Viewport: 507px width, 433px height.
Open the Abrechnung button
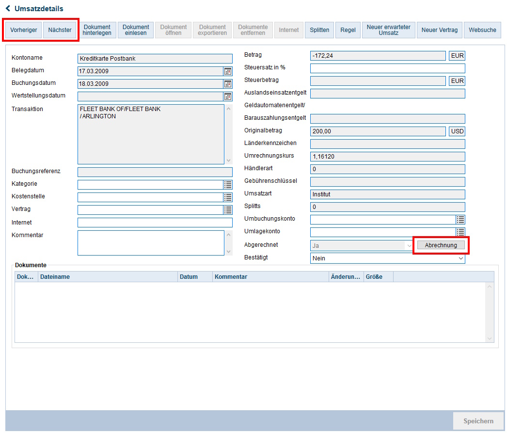click(441, 245)
